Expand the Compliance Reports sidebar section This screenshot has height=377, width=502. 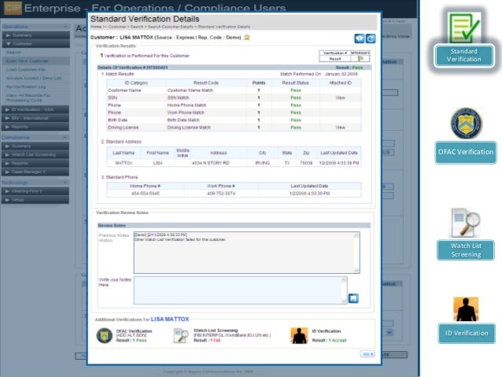pyautogui.click(x=35, y=164)
